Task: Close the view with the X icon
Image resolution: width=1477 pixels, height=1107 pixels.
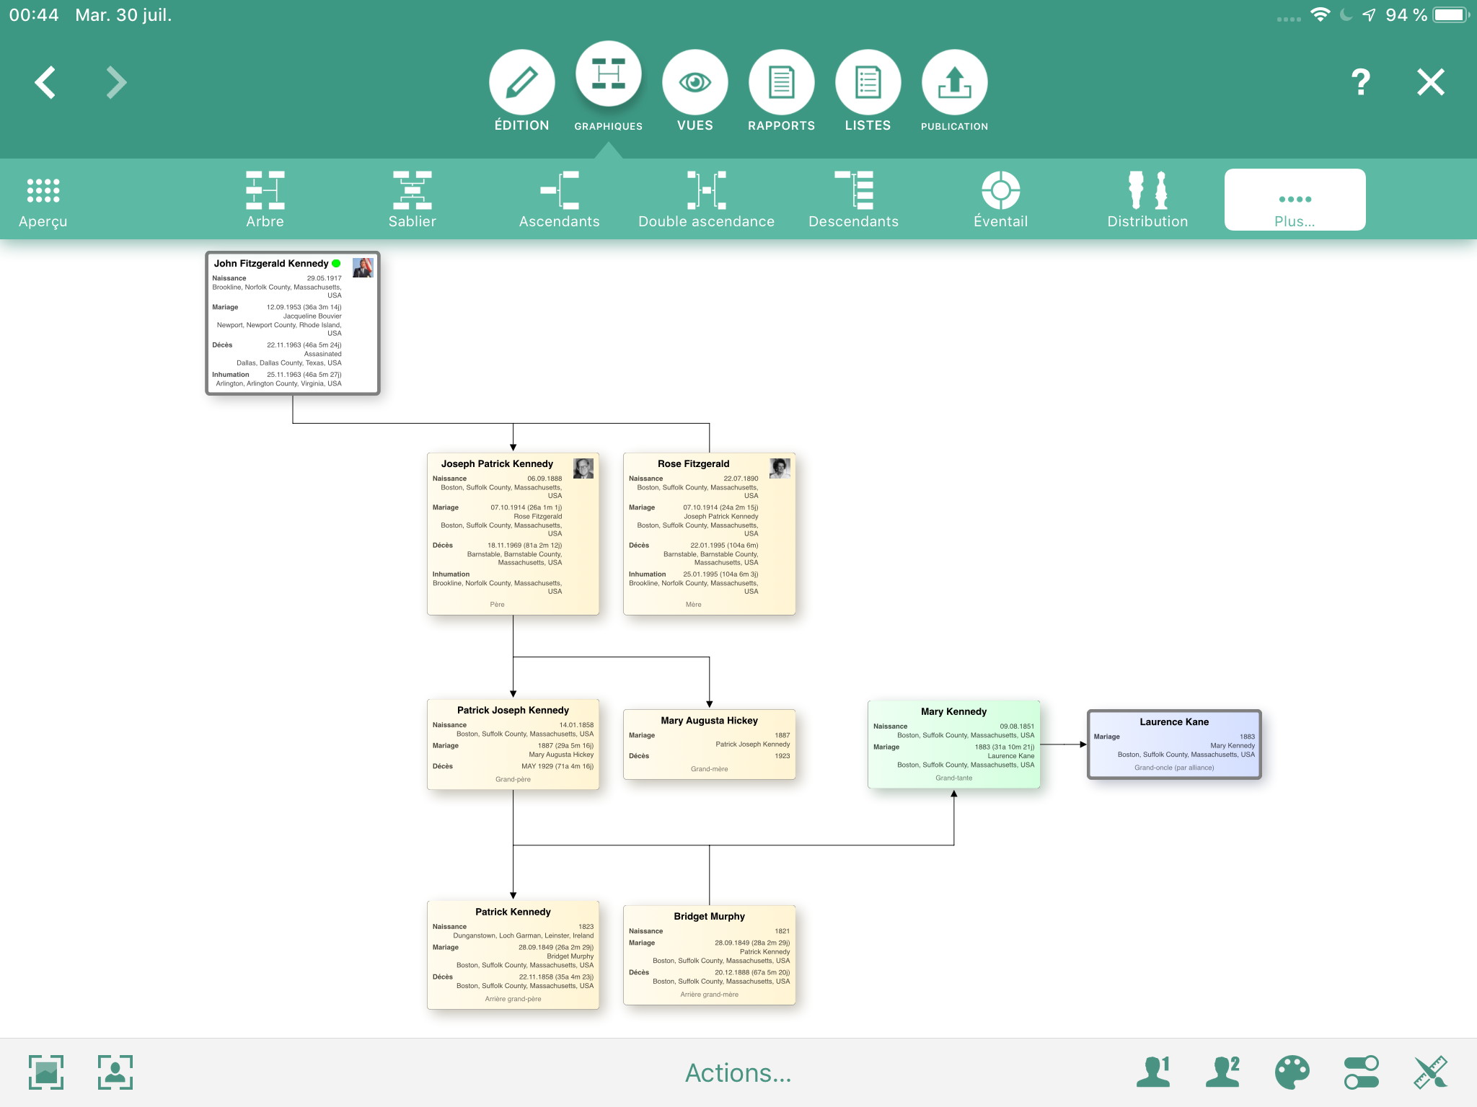Action: click(x=1431, y=82)
